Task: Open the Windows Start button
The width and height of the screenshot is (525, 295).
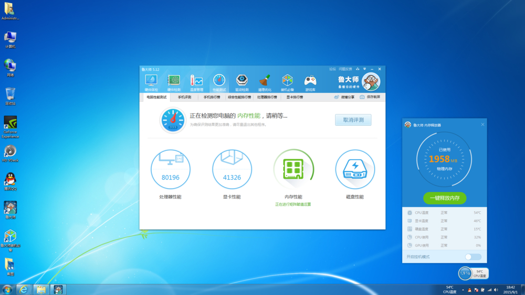Action: (7, 289)
